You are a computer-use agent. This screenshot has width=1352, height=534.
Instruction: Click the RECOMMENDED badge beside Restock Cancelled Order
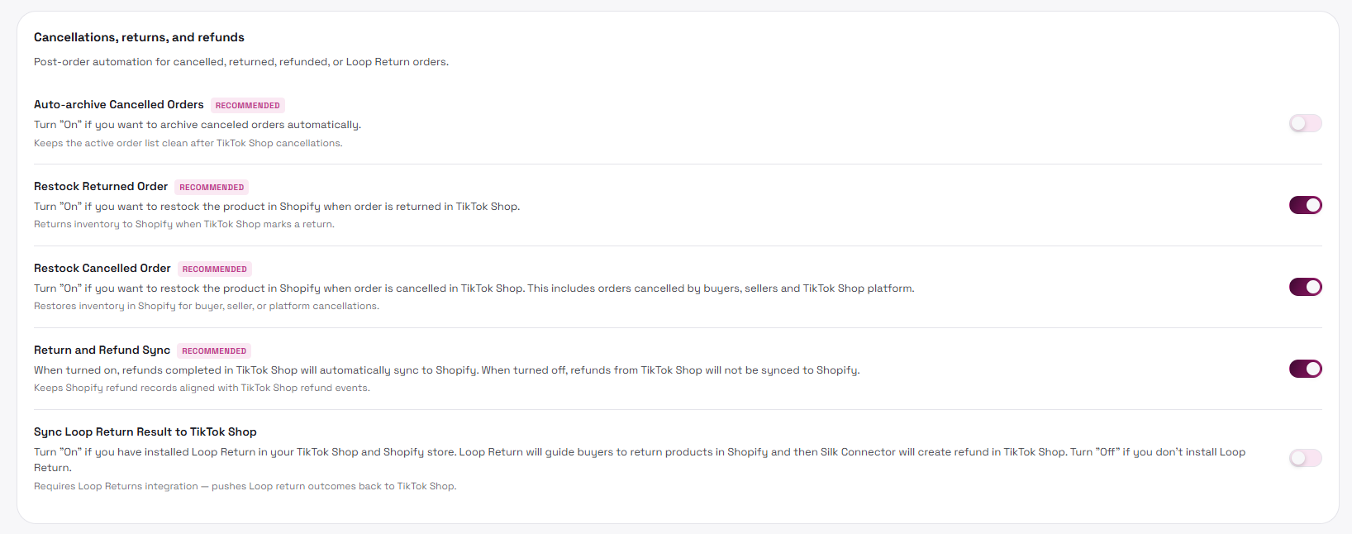point(215,269)
